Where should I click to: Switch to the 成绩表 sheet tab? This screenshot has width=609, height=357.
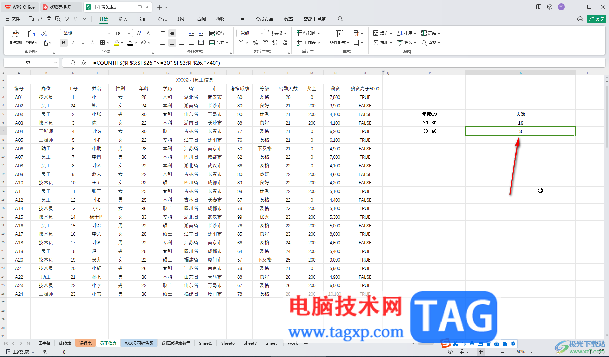[x=65, y=343]
